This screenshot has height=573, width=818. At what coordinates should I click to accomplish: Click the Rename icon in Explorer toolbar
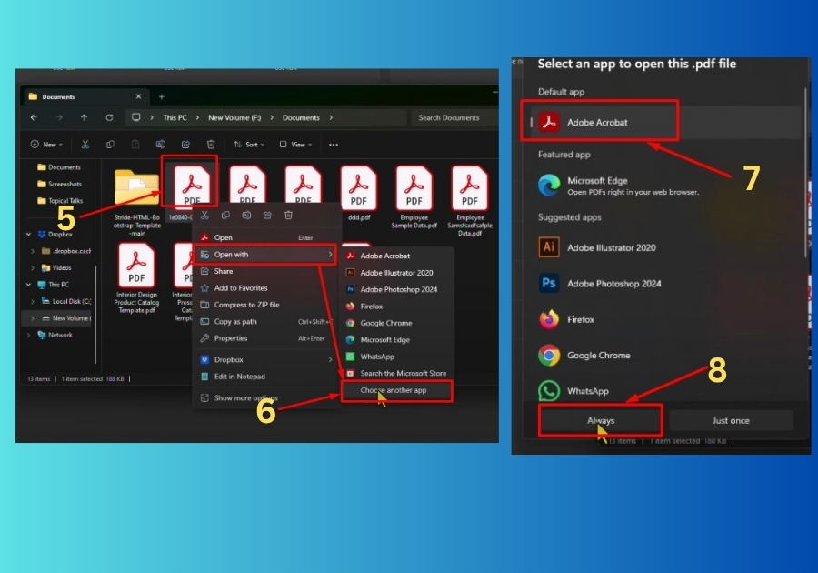161,144
